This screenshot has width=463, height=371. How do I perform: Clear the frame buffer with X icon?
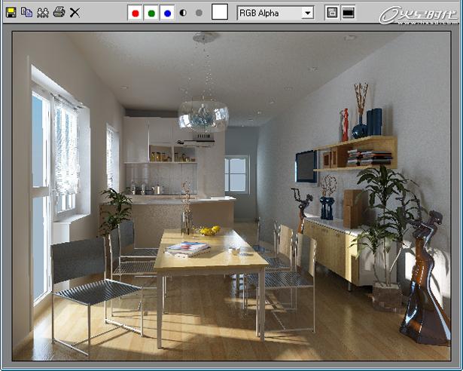(x=75, y=12)
